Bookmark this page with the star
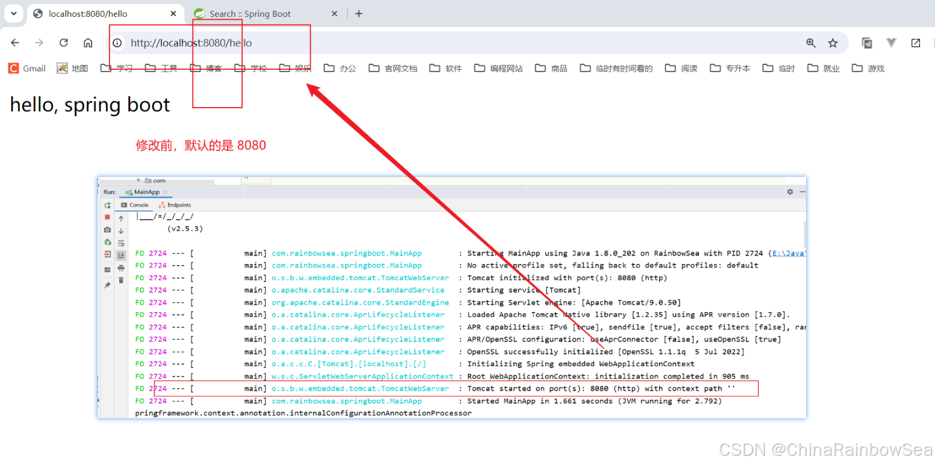Screen dimensions: 935x466 (x=833, y=43)
